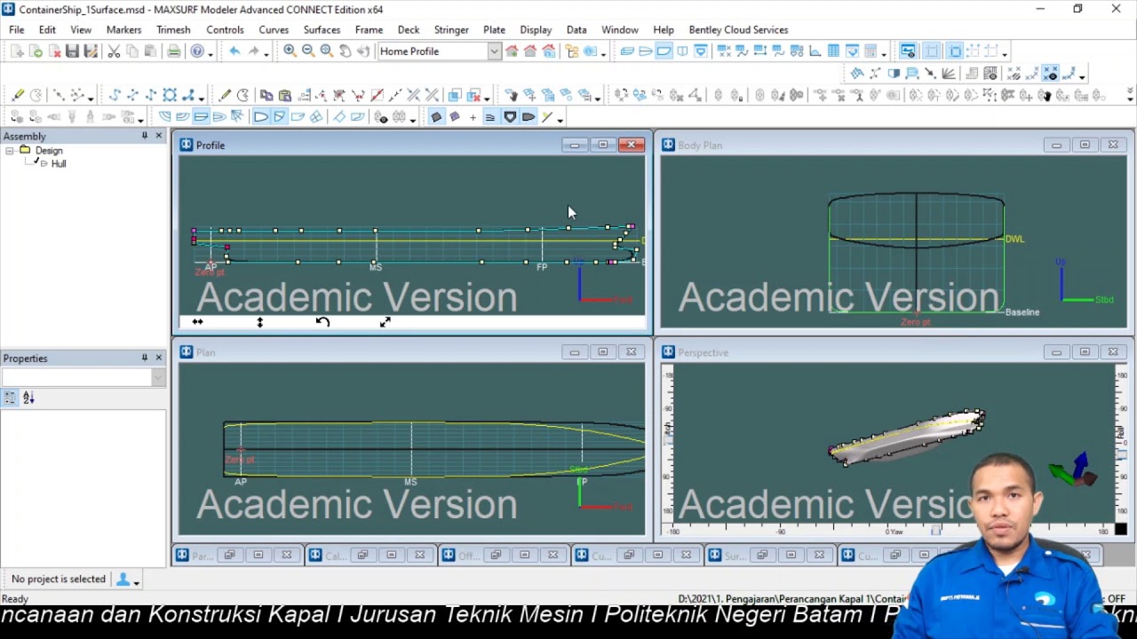Open the Data menu
Image resolution: width=1137 pixels, height=639 pixels.
click(576, 29)
